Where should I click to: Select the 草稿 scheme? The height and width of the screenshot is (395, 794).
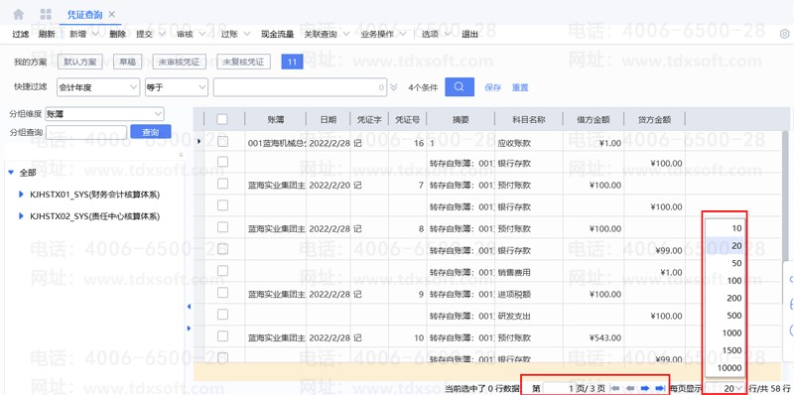(128, 62)
